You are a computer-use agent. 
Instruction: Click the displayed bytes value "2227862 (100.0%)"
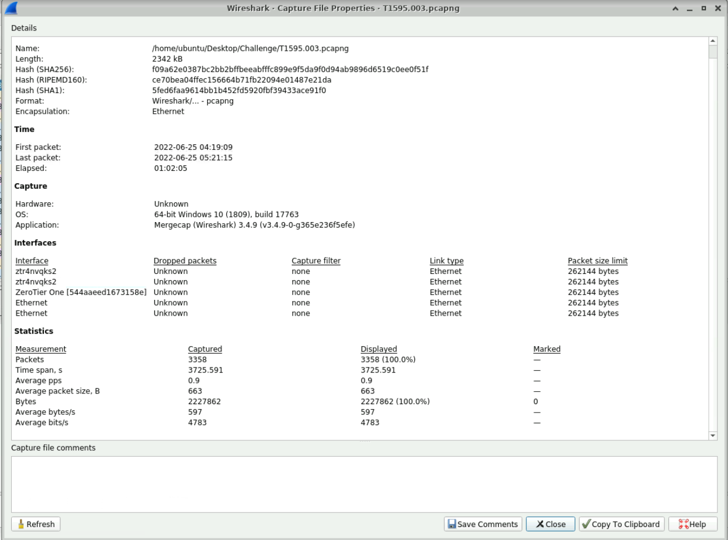click(x=395, y=402)
